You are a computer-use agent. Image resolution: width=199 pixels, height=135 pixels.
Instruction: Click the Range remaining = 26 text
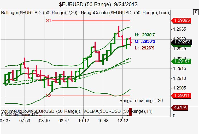pyautogui.click(x=141, y=100)
